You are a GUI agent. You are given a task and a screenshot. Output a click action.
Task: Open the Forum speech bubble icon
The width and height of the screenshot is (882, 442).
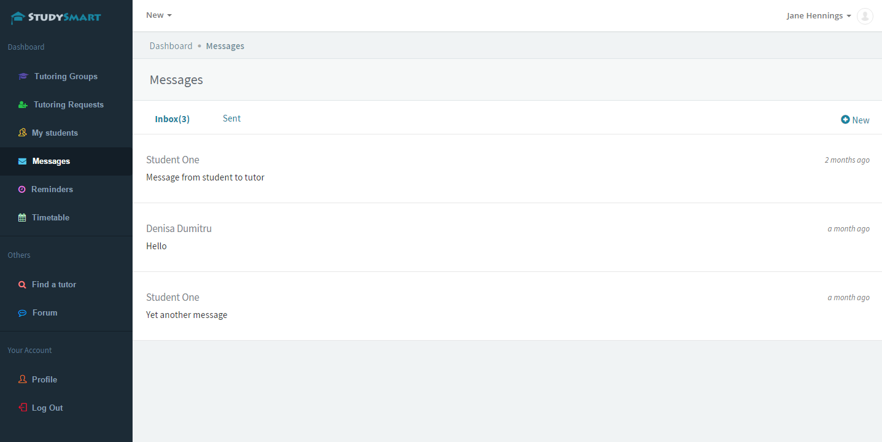pos(22,312)
